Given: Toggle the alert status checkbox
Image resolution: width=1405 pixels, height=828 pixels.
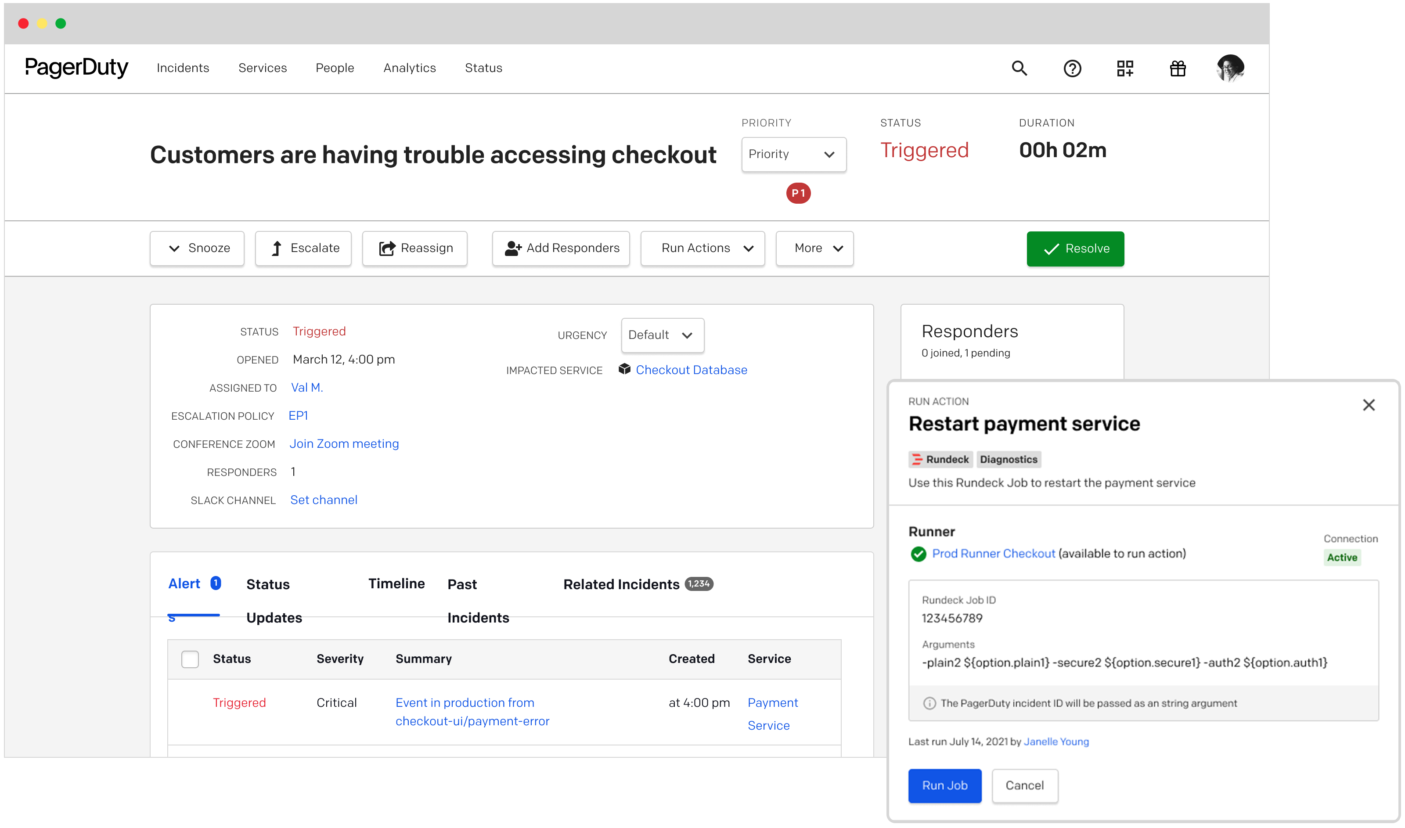Looking at the screenshot, I should pyautogui.click(x=190, y=659).
